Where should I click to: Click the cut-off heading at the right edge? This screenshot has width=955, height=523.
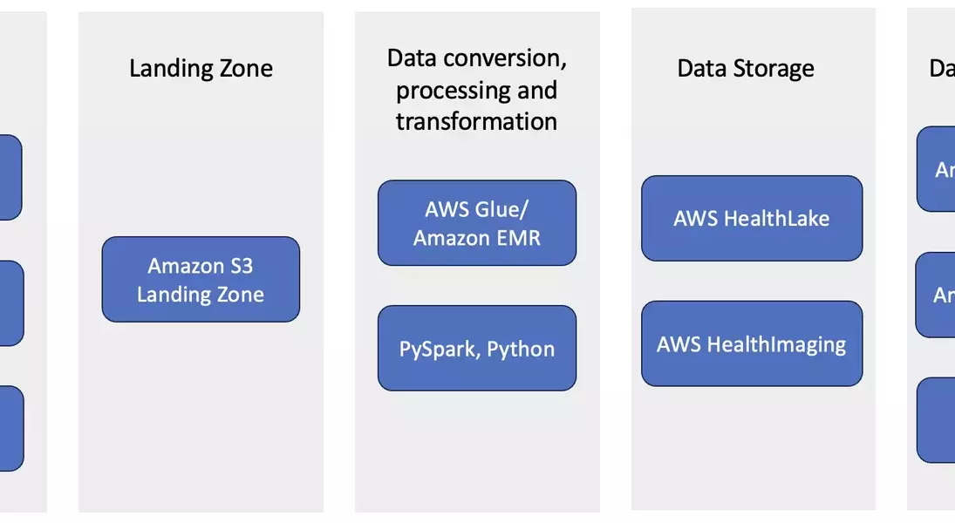pyautogui.click(x=942, y=68)
